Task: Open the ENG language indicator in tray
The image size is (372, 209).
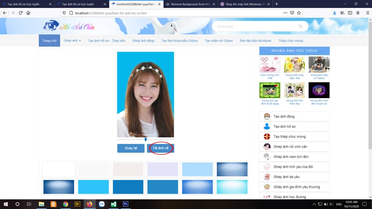Action: click(339, 204)
